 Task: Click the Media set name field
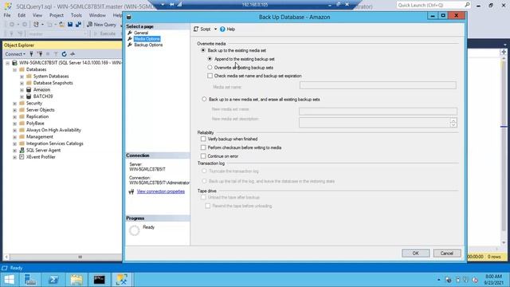pos(378,85)
